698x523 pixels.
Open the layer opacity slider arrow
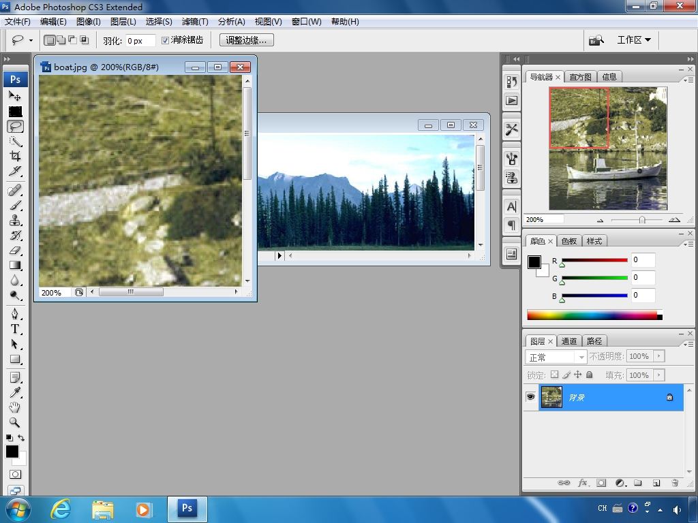click(x=659, y=355)
